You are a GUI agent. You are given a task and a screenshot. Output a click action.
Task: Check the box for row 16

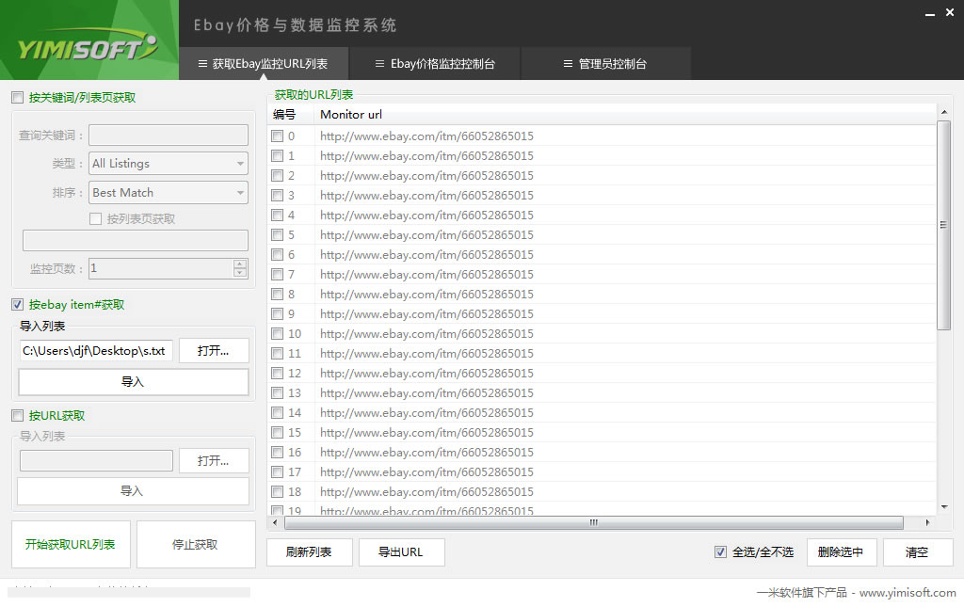tap(278, 453)
